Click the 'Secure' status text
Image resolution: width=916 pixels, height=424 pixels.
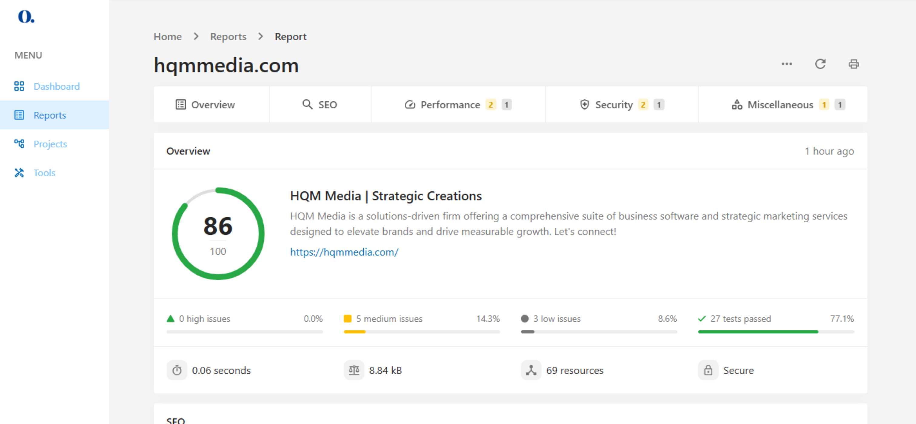tap(738, 370)
